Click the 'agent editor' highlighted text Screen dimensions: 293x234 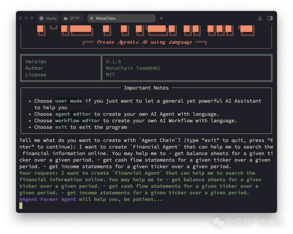pos(73,114)
